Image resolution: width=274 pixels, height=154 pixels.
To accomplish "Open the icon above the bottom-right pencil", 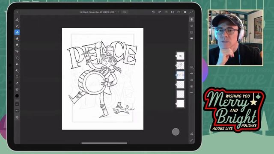I will pos(191,134).
